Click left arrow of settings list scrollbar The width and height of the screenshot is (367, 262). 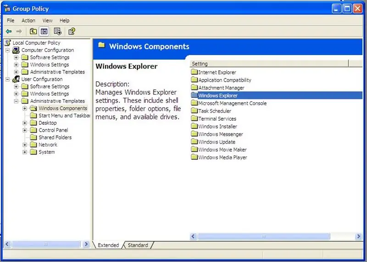(193, 236)
